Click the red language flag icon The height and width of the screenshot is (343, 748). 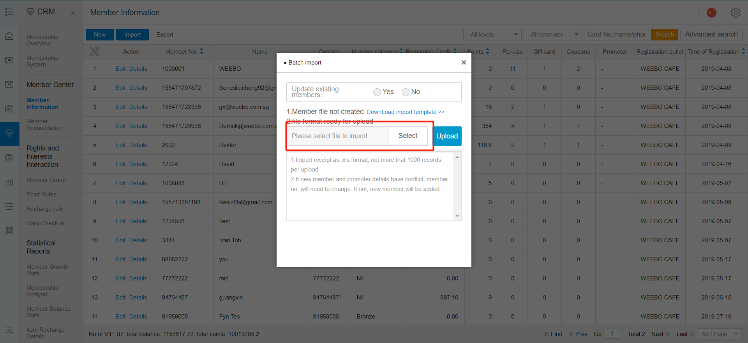711,12
